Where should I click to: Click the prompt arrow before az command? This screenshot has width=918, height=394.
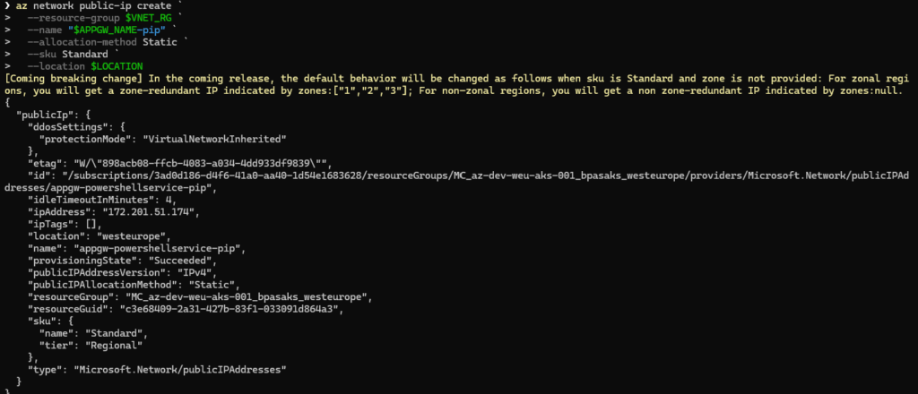click(8, 5)
